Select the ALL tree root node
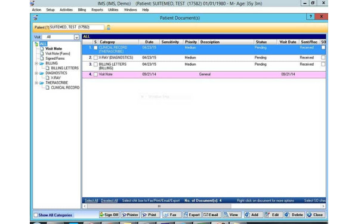The image size is (358, 224). tap(43, 44)
